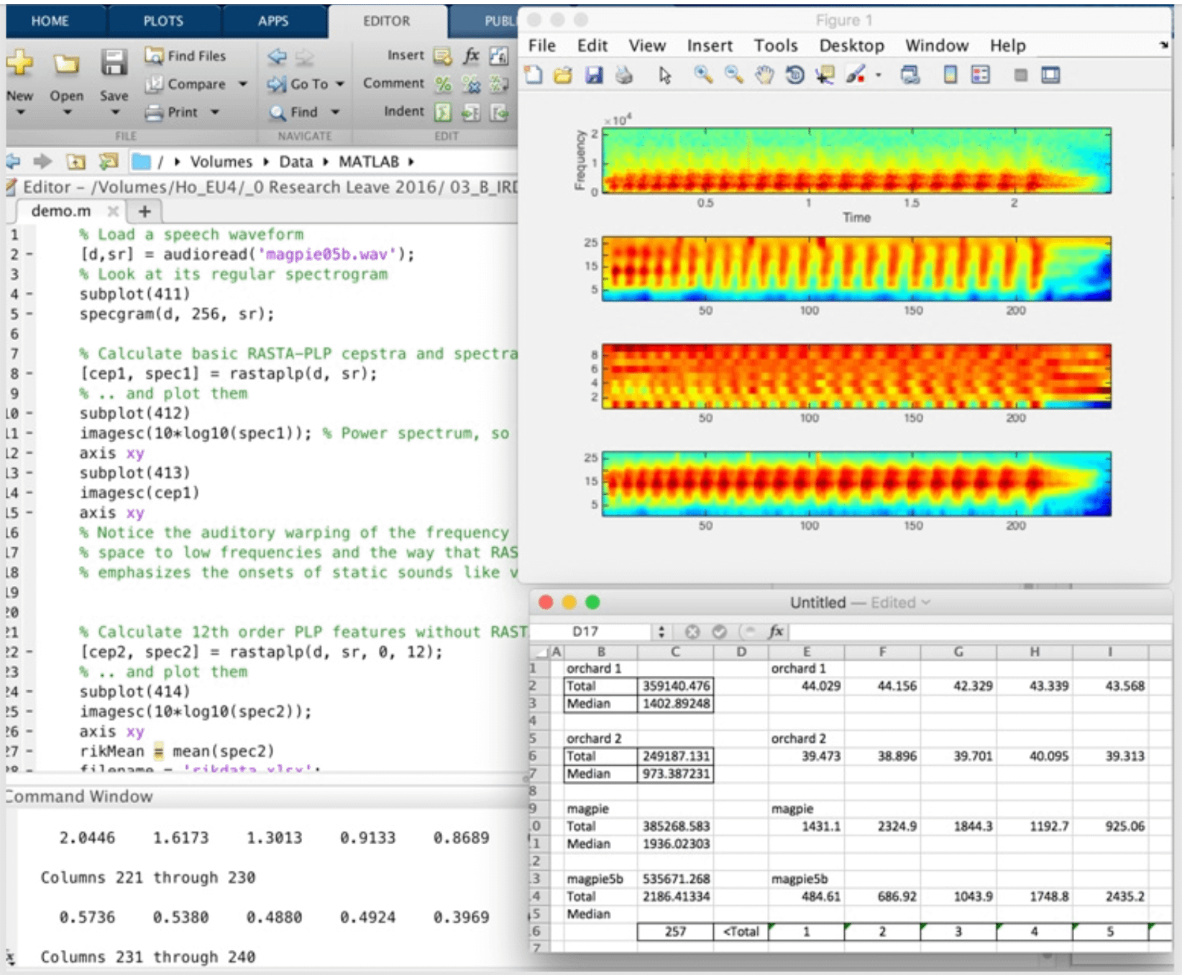Select the Pan hand tool

click(764, 75)
